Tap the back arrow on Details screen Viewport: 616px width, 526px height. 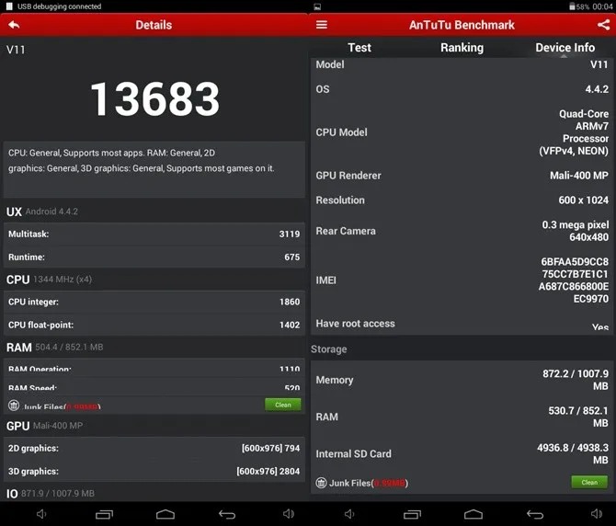tap(14, 25)
